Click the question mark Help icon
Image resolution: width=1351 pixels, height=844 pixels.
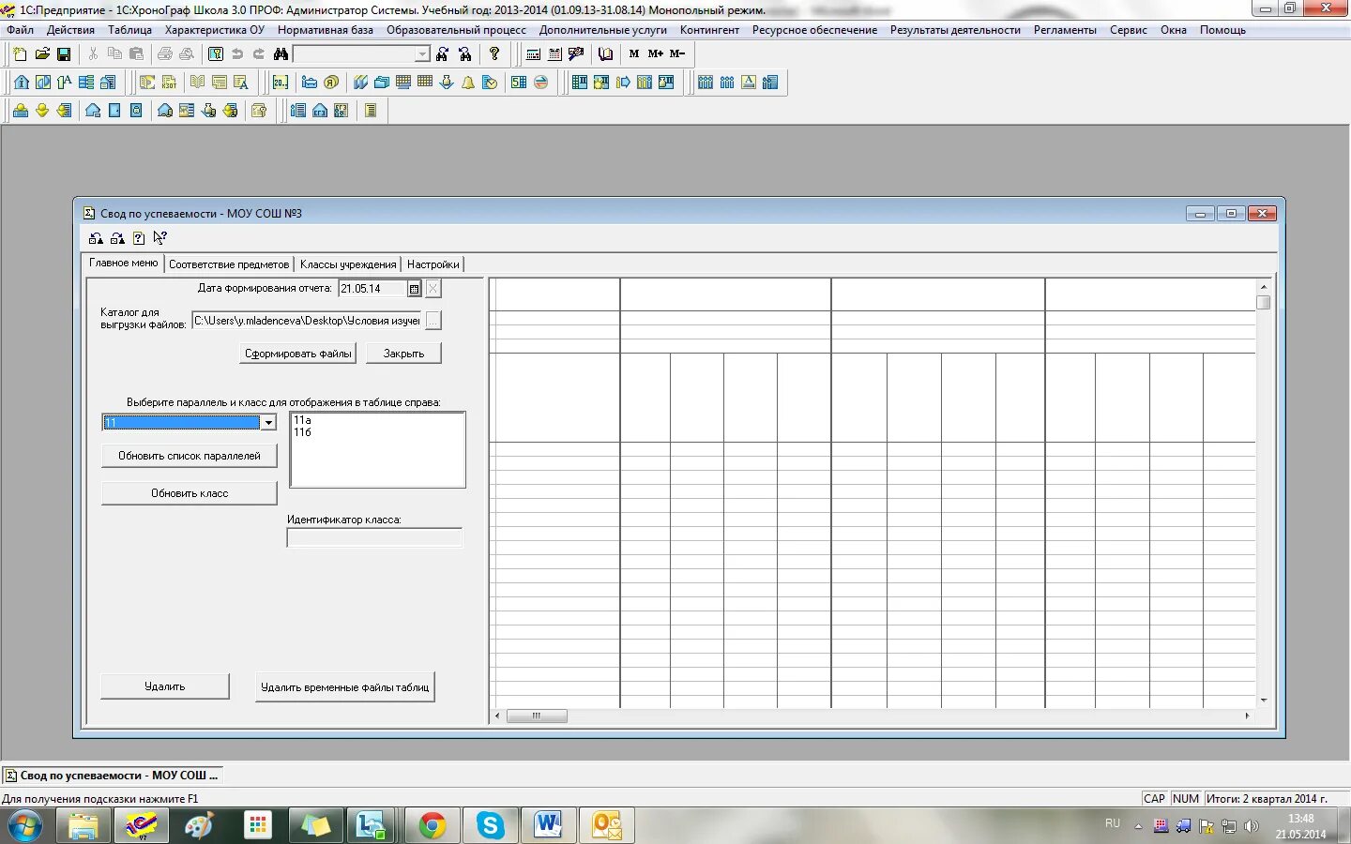[494, 53]
